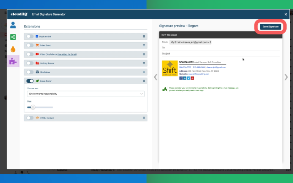Click the Sales Event cart icon

[x=37, y=45]
